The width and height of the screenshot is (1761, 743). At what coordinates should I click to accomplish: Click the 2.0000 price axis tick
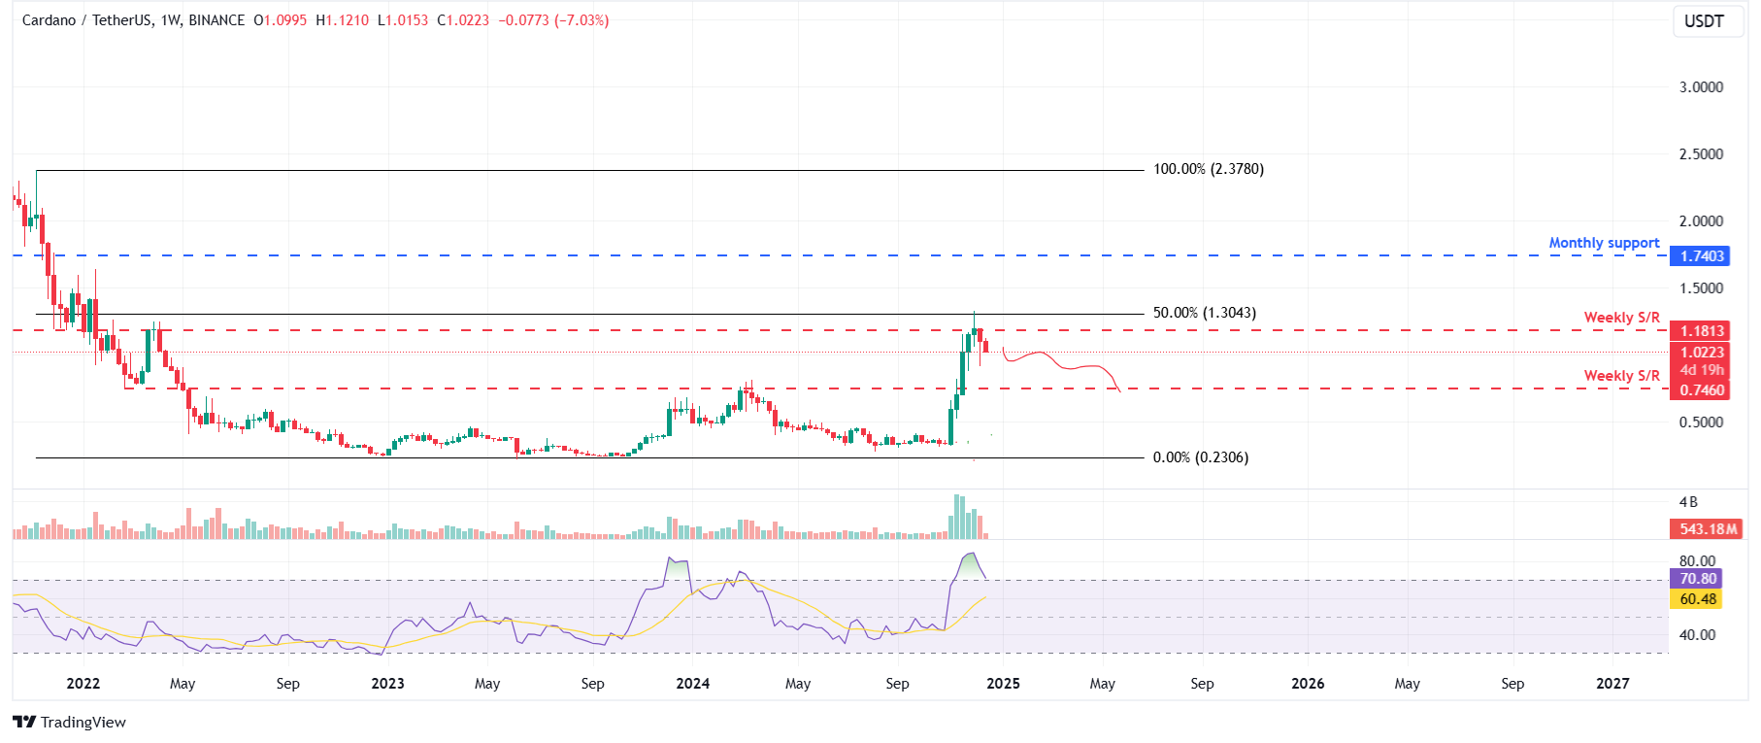[x=1701, y=221]
